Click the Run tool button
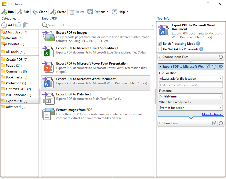Image resolution: width=226 pixels, height=179 pixels. point(7,12)
